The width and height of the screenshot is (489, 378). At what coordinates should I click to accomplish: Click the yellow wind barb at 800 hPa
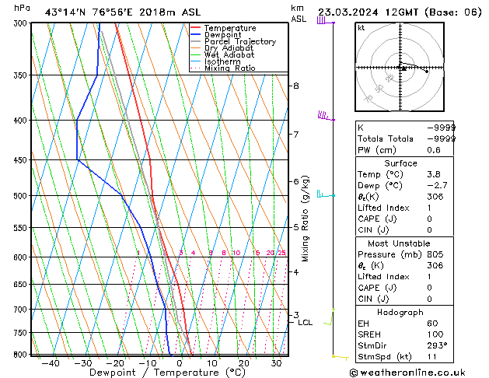(341, 358)
